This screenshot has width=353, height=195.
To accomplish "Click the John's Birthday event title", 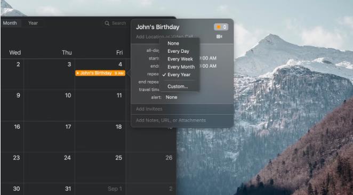I will point(158,27).
